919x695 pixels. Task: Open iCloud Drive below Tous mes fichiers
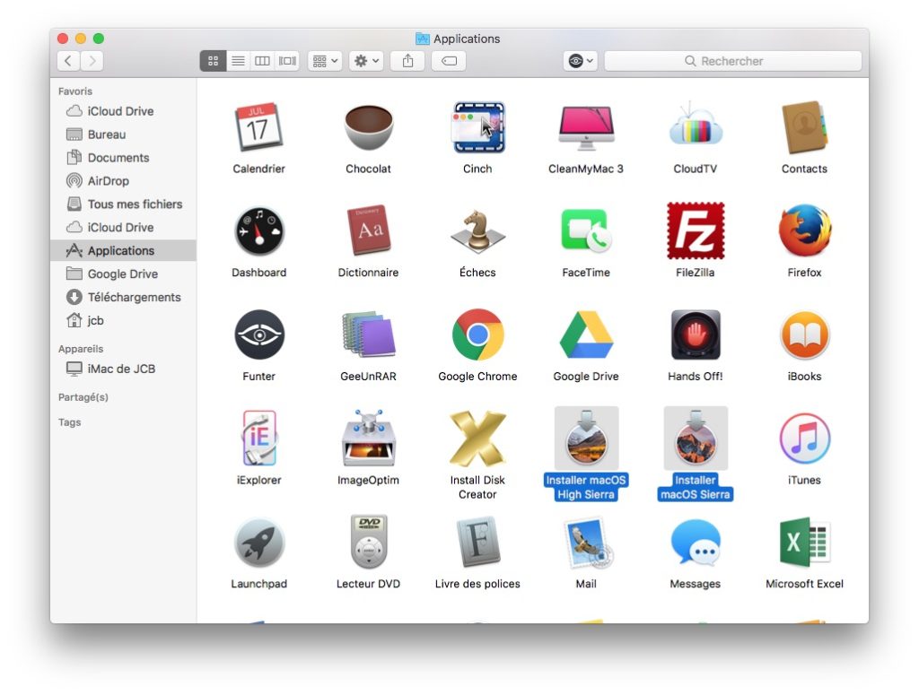click(123, 227)
